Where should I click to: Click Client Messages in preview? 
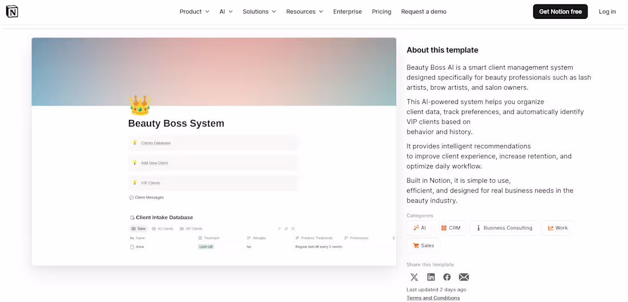click(147, 198)
